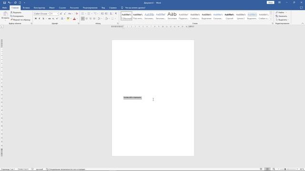The image size is (305, 171).
Task: Cut selection with Вырезать
Action: point(16,12)
